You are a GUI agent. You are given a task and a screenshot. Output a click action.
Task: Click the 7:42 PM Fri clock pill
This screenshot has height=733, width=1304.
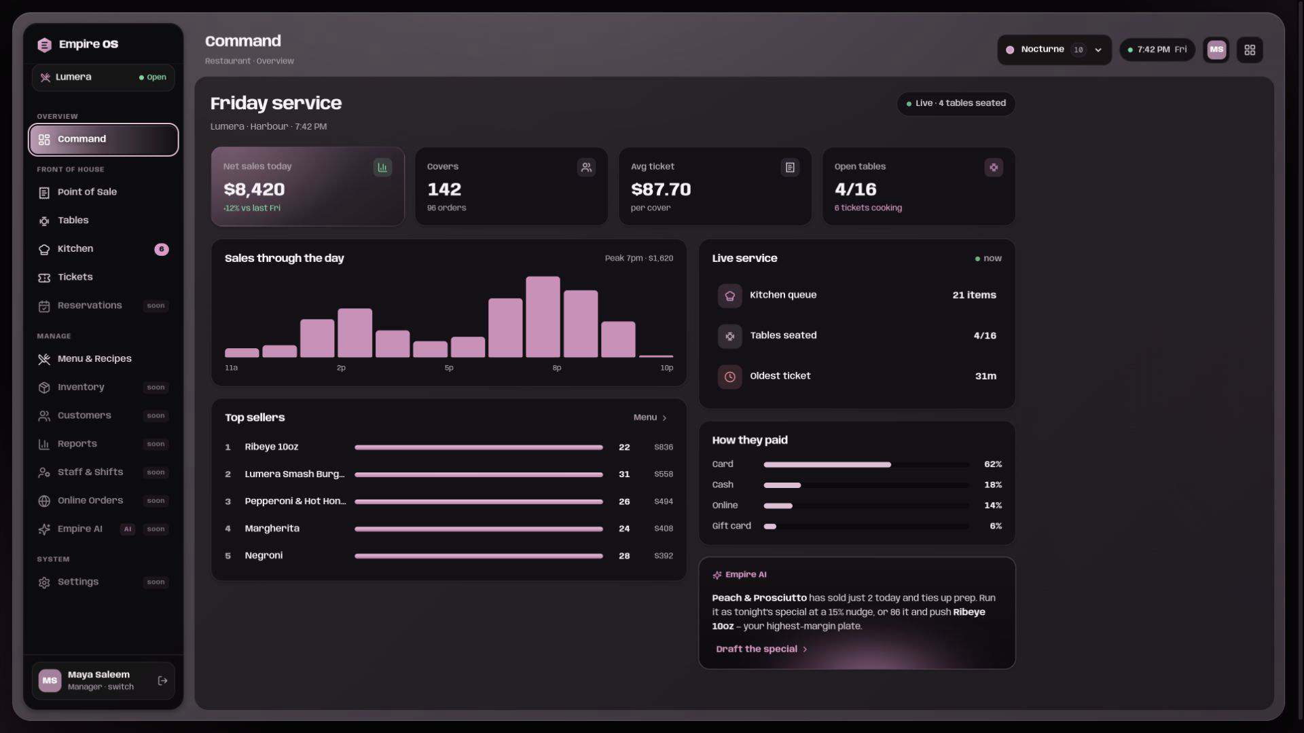(1157, 50)
